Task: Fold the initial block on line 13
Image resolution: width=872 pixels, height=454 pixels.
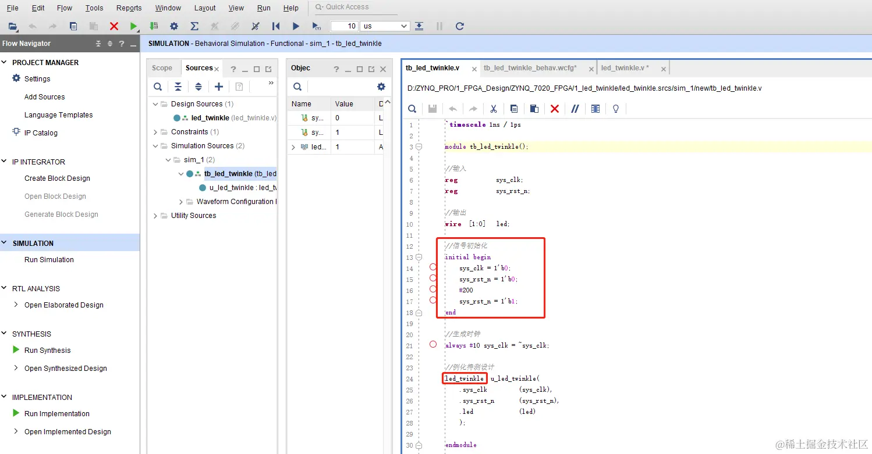Action: 419,257
